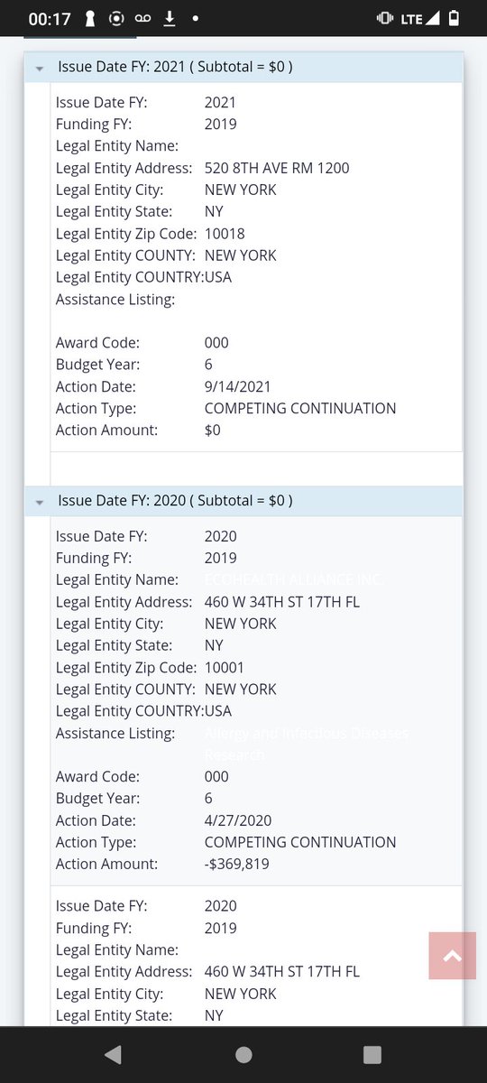This screenshot has height=1083, width=487.
Task: Select the faded ECOHEALTH ALLIANCE INC. entity name
Action: pyautogui.click(x=295, y=580)
